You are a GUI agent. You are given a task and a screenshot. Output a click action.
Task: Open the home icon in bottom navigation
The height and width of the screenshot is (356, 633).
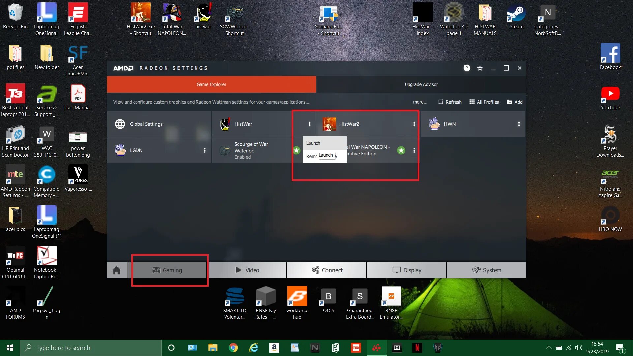[116, 270]
